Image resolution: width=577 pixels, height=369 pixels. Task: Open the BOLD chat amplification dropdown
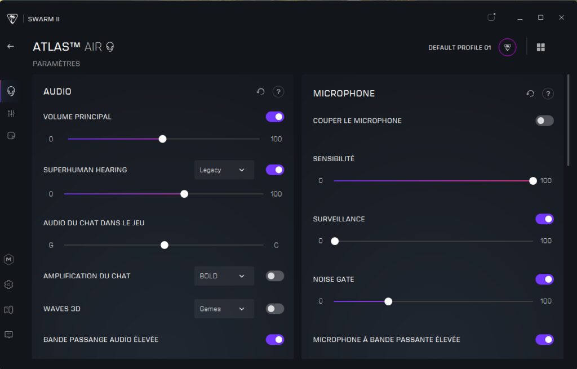[224, 276]
